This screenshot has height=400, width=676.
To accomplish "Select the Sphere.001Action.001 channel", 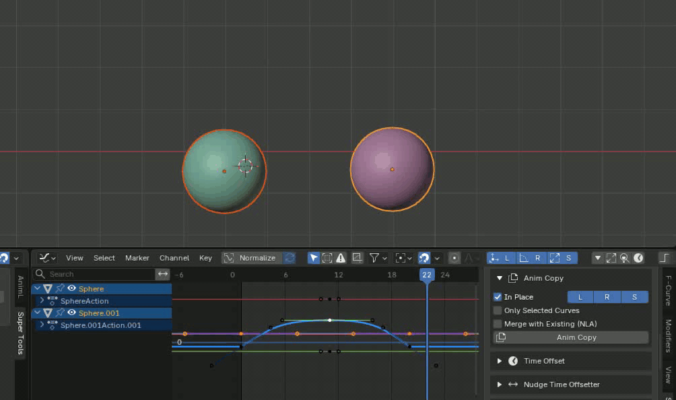I will point(102,325).
